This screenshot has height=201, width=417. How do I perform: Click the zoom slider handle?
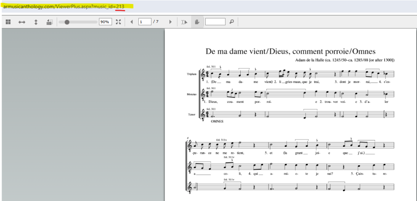[67, 22]
